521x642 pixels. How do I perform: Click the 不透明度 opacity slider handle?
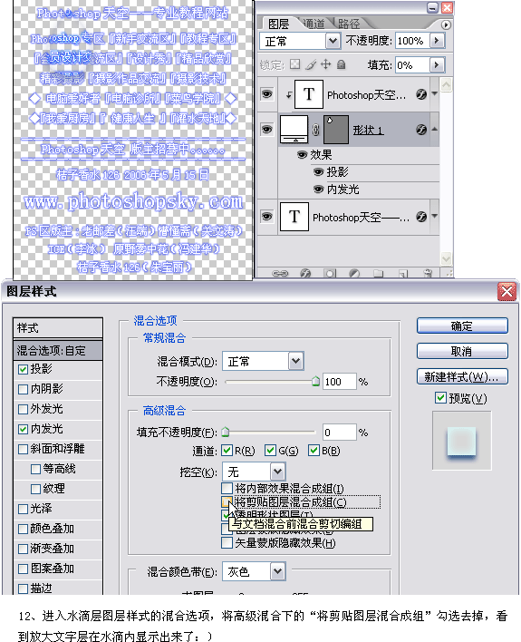pyautogui.click(x=315, y=382)
